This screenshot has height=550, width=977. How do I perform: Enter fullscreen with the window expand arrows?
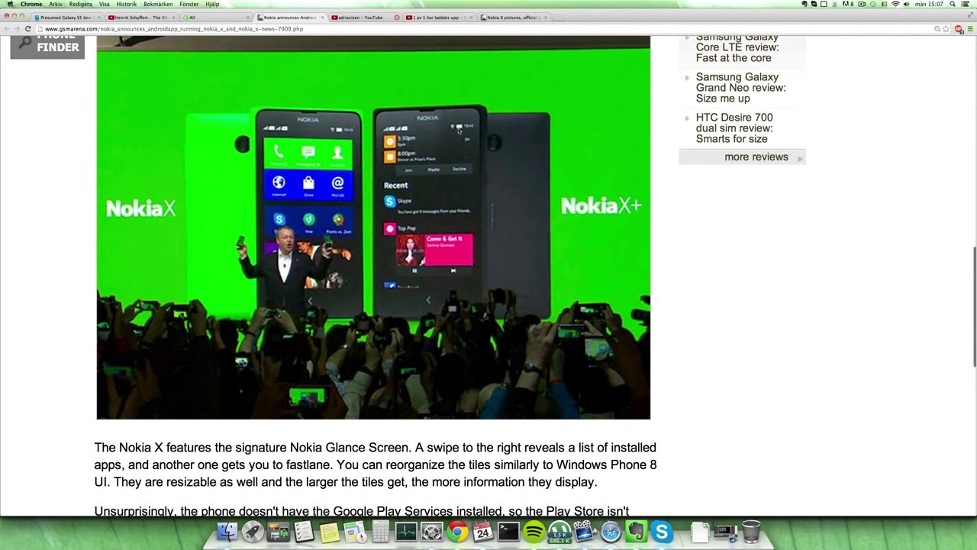(x=971, y=16)
